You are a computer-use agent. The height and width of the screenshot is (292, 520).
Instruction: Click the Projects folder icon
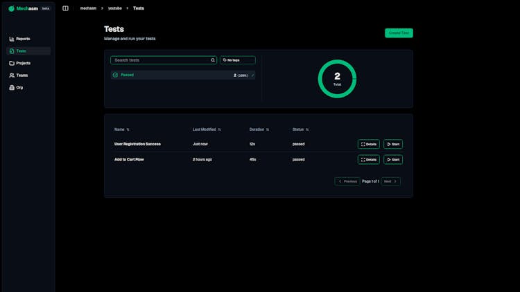[12, 63]
